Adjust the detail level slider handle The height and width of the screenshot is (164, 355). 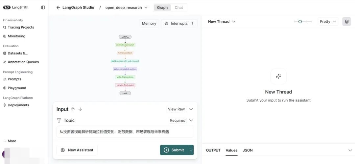click(300, 21)
